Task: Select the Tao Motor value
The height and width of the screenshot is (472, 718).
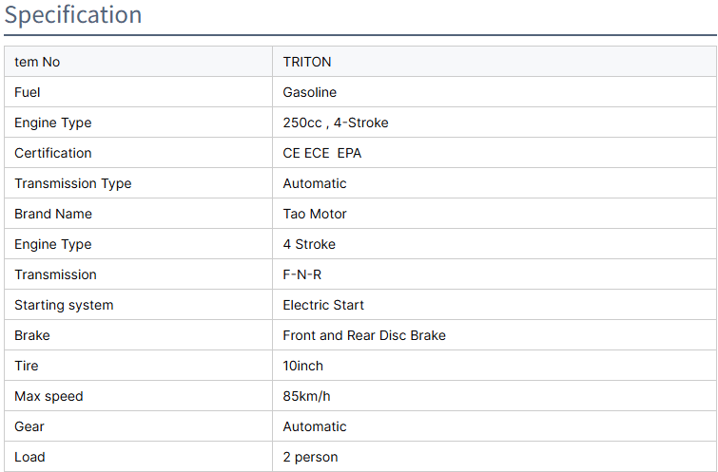Action: pyautogui.click(x=315, y=214)
